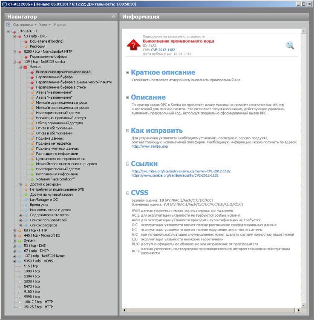Click the red icon beside DoS-атака (Flooding)

coord(26,41)
